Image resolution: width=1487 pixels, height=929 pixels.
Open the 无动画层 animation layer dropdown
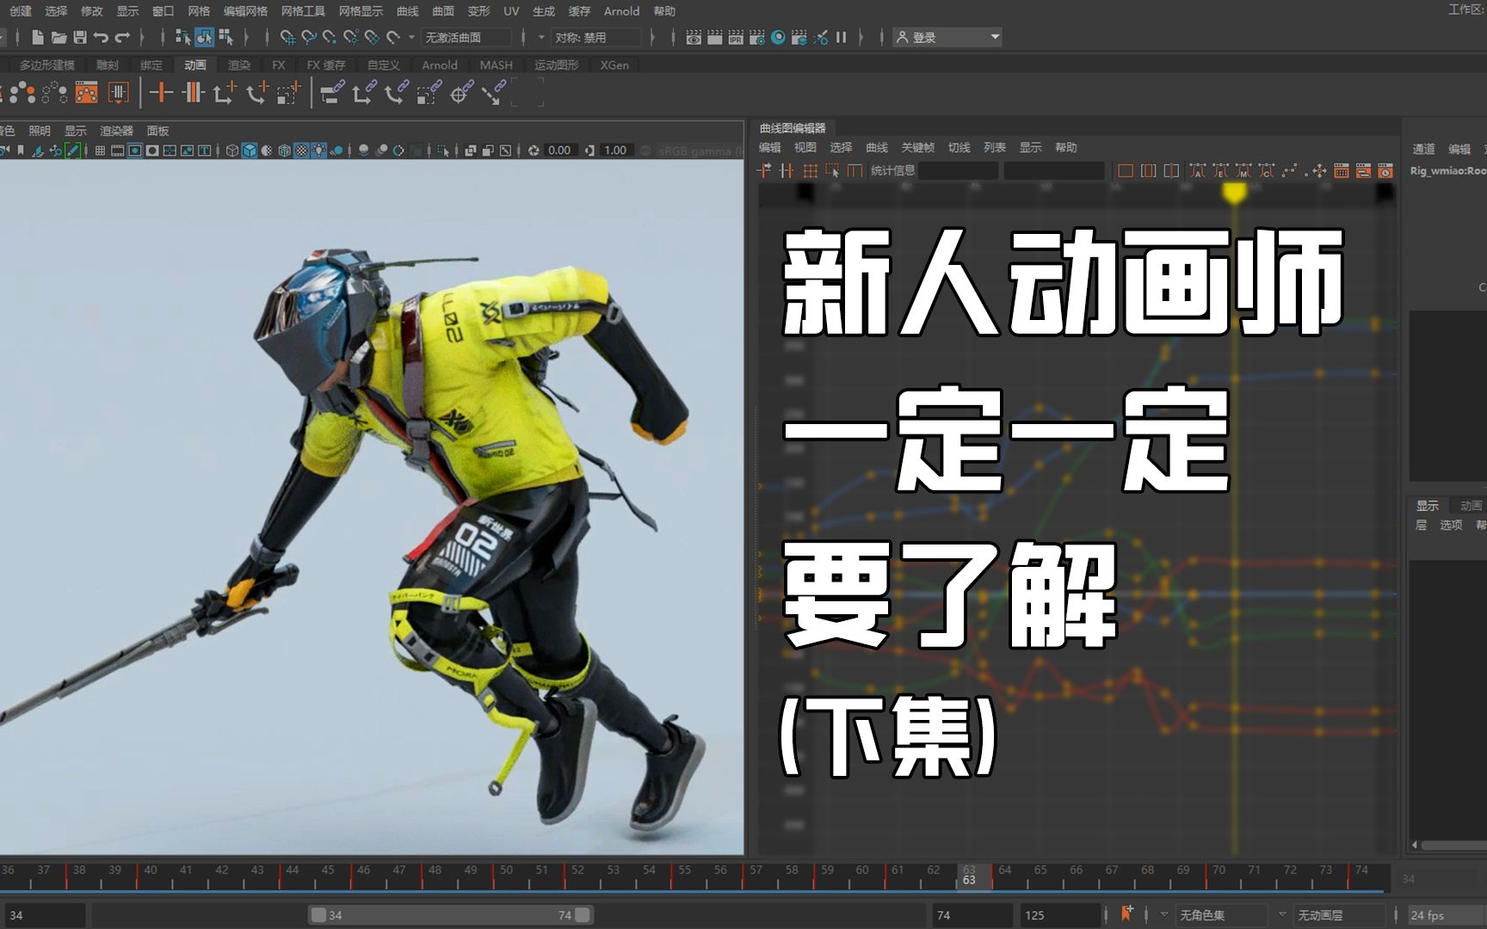(x=1339, y=914)
